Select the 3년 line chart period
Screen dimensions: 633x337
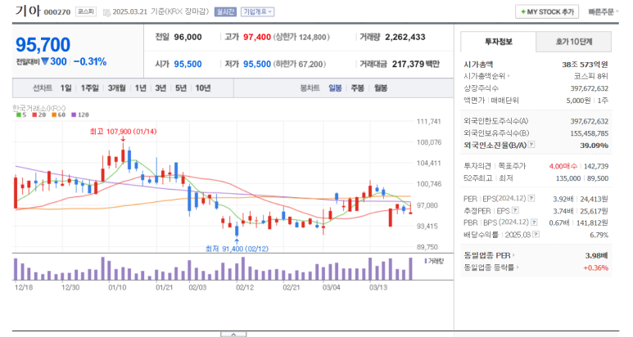(x=161, y=88)
